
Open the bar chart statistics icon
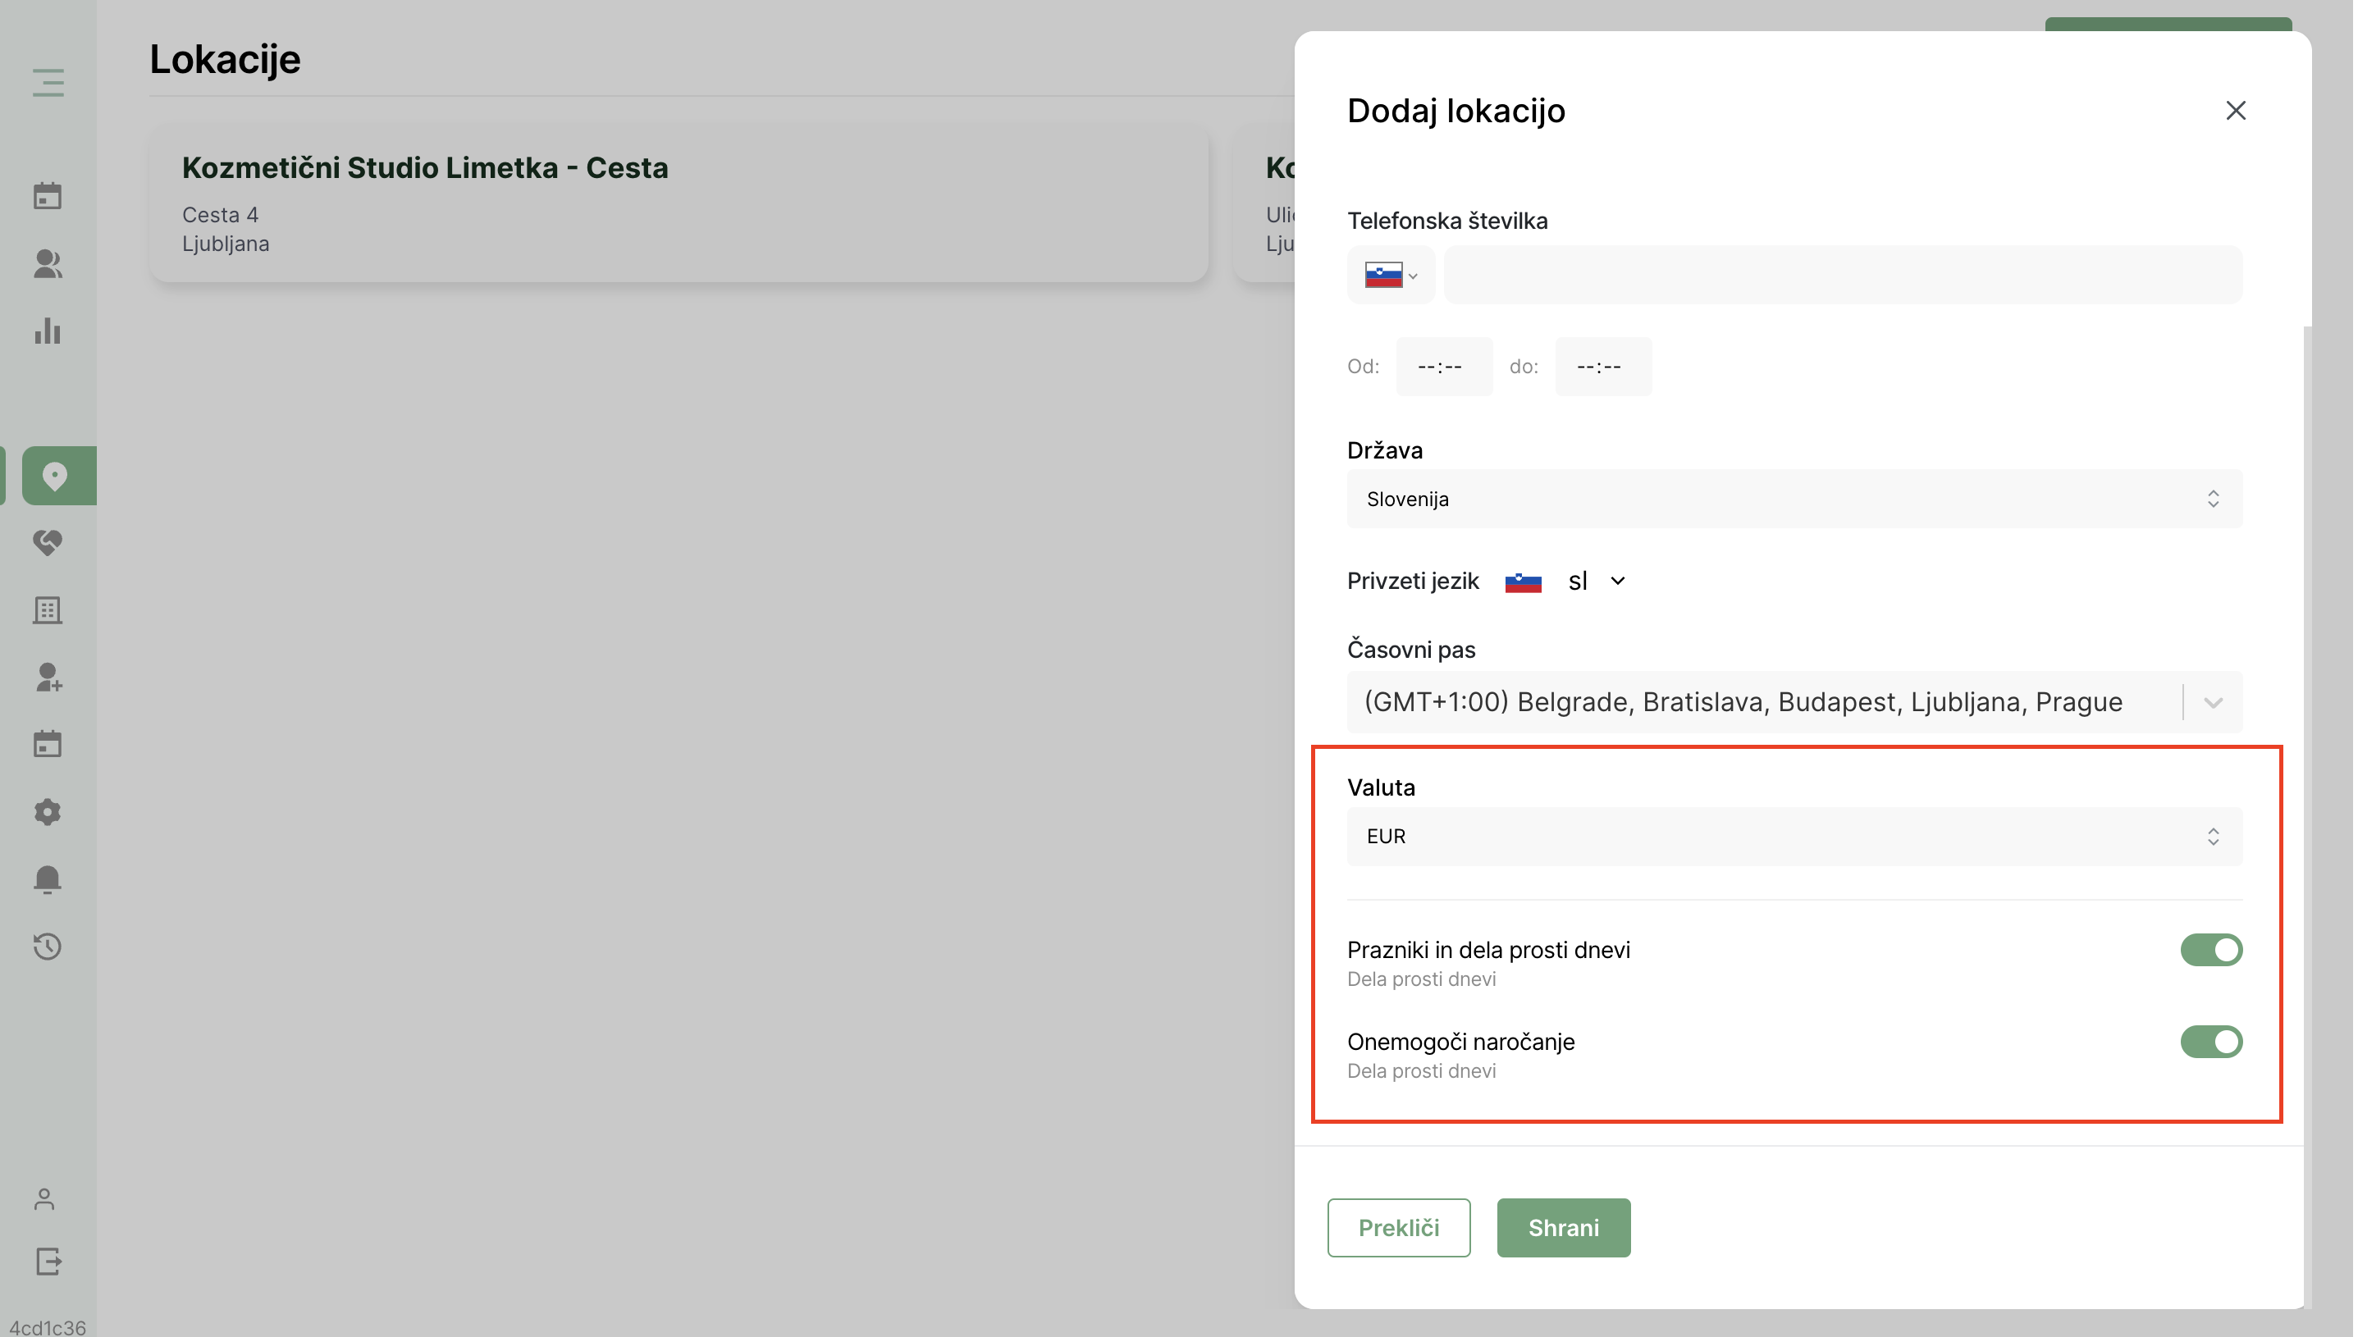click(x=48, y=331)
